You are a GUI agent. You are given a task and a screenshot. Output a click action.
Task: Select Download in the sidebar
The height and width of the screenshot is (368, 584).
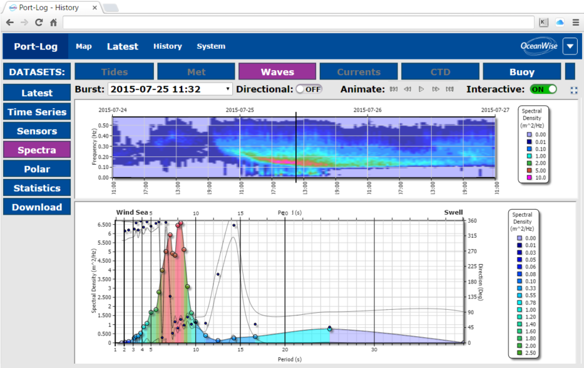point(37,207)
